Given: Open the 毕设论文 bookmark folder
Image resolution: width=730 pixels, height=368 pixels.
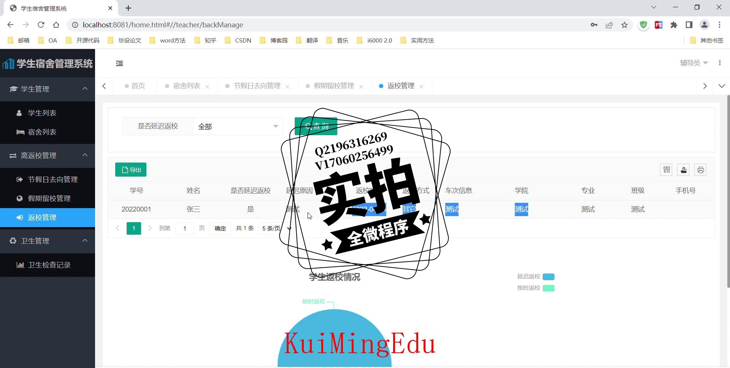Looking at the screenshot, I should coord(125,40).
